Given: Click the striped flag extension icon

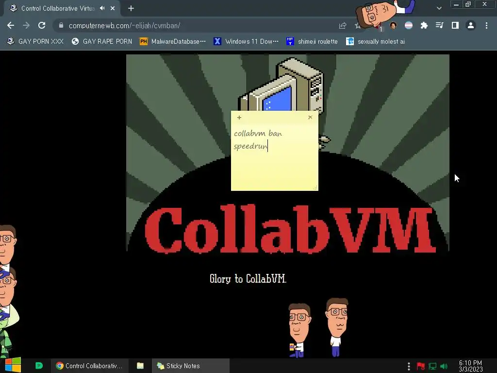Looking at the screenshot, I should pos(409,25).
